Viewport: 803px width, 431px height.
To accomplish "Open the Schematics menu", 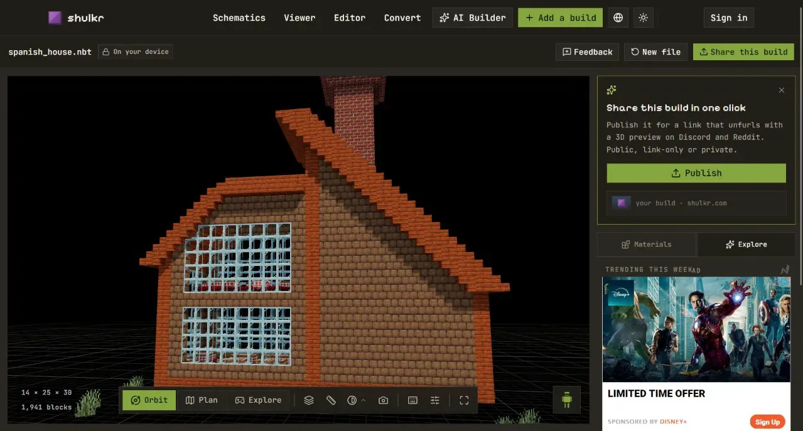I will 239,18.
